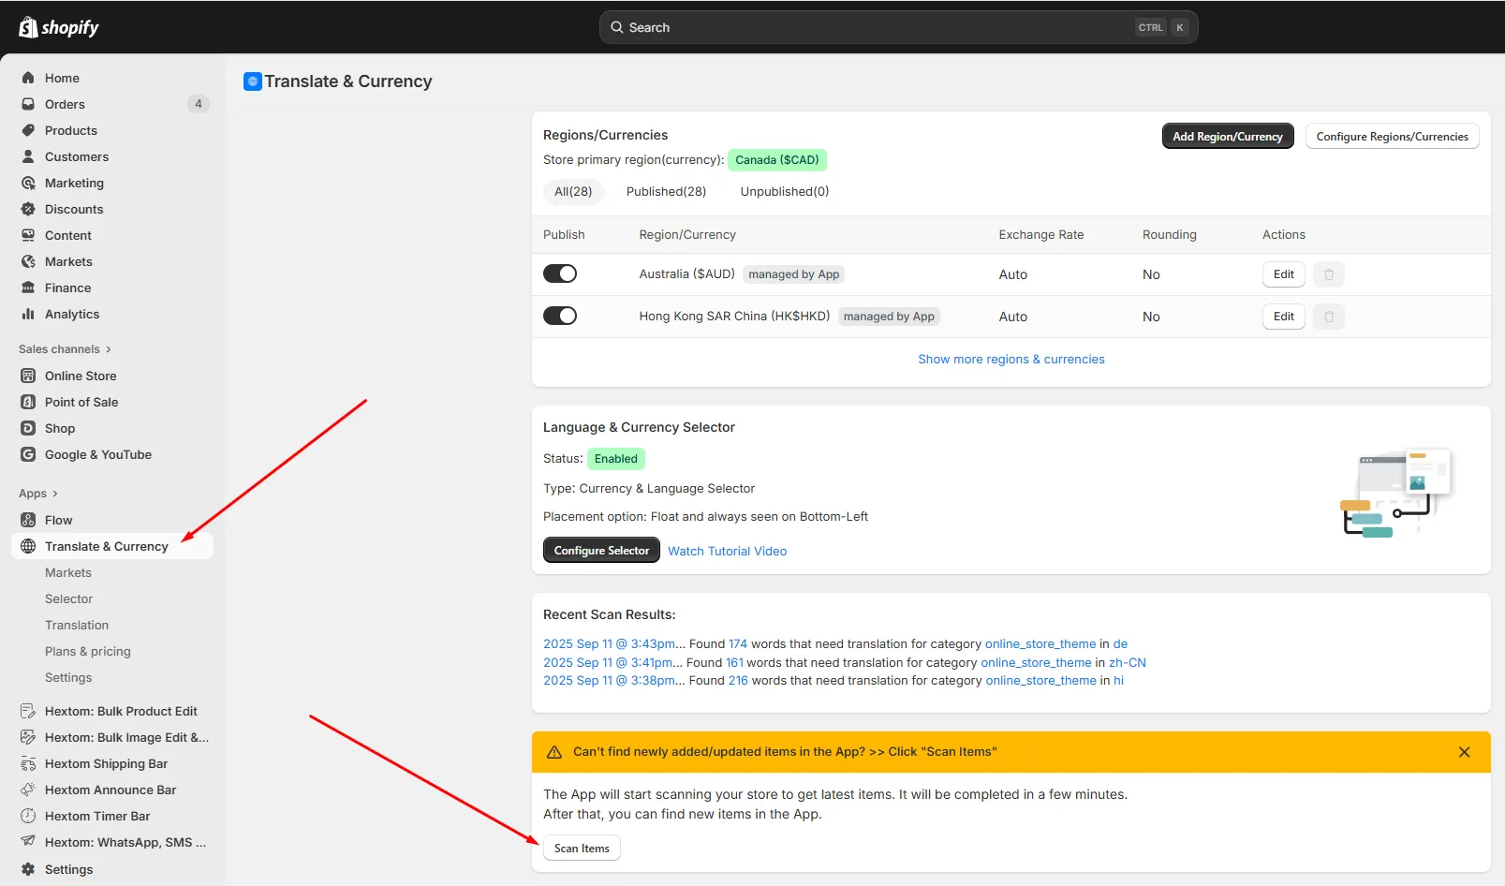Screen dimensions: 1505x886
Task: Click the Orders inbox icon
Action: (28, 104)
